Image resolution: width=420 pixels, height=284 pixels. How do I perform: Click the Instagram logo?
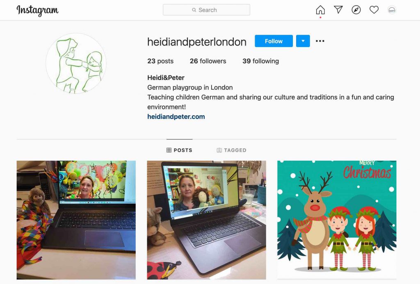click(37, 10)
